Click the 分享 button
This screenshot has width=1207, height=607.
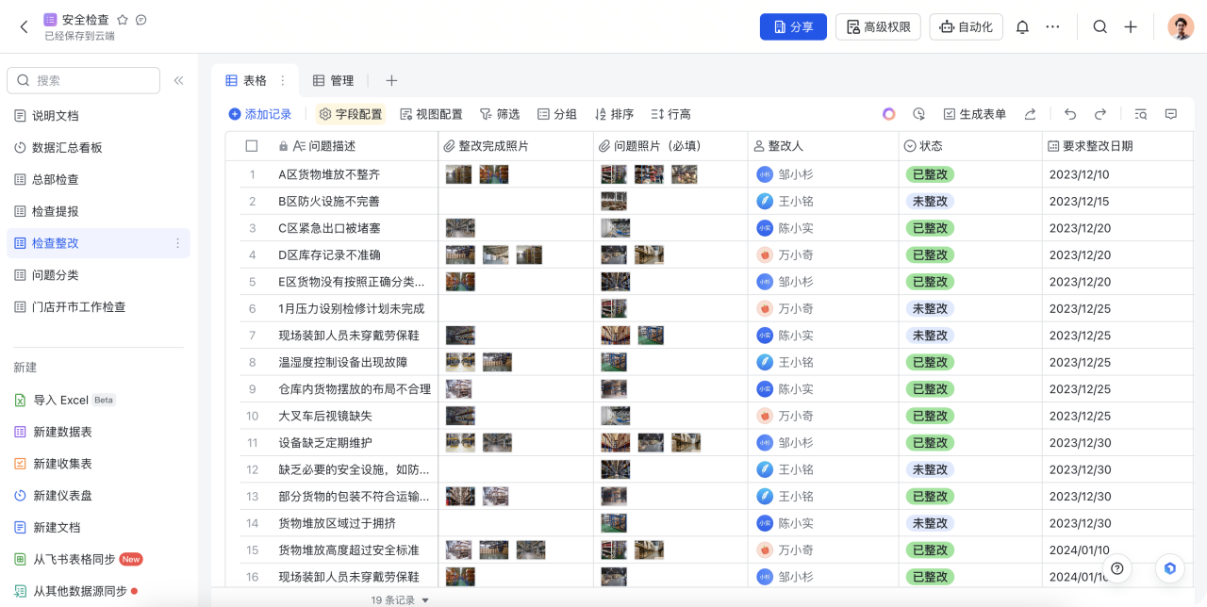tap(793, 26)
